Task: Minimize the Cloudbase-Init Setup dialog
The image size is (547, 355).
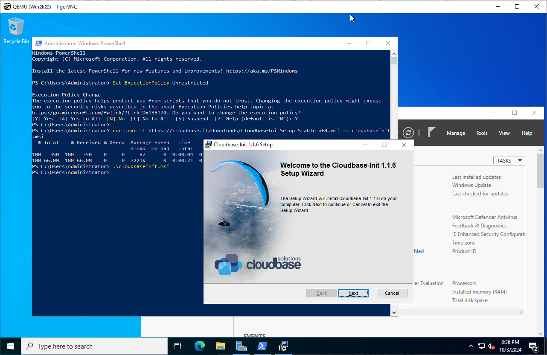Action: pos(365,145)
